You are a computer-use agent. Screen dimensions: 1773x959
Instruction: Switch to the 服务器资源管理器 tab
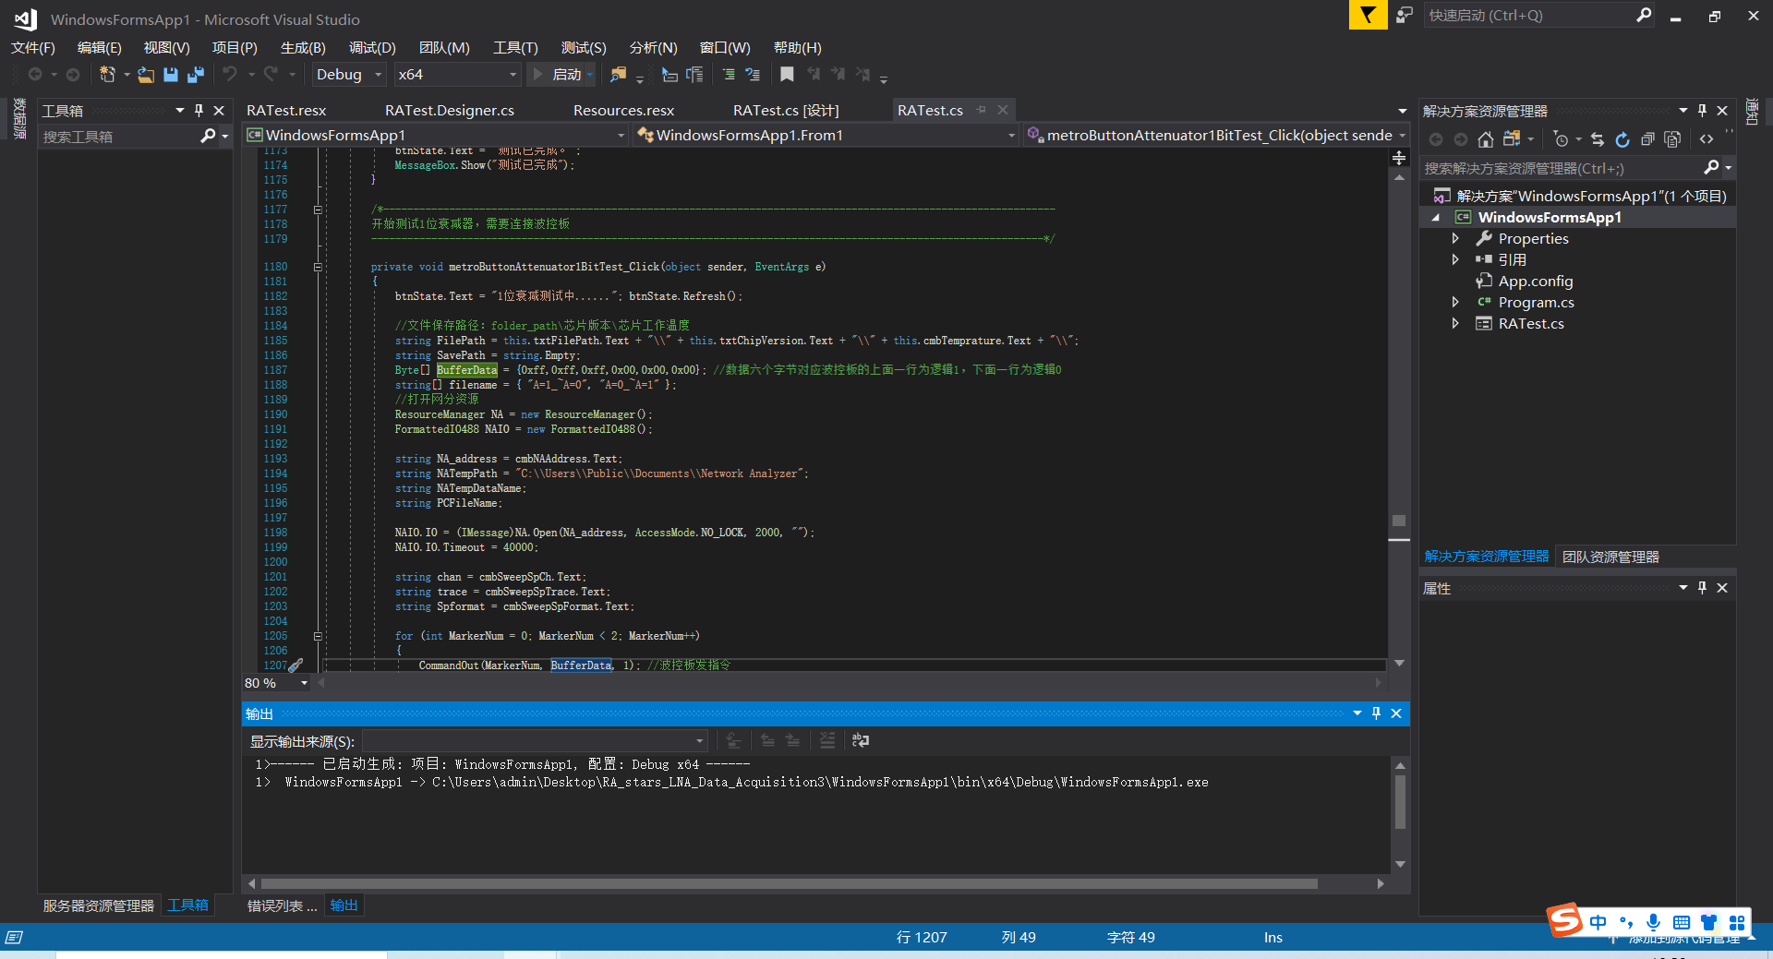pyautogui.click(x=99, y=906)
